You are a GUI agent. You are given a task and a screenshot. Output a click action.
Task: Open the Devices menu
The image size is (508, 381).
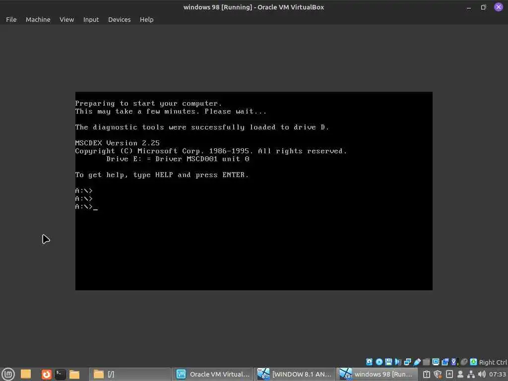point(119,19)
